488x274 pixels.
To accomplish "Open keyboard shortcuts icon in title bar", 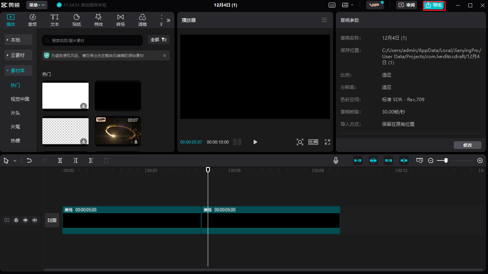I will tap(332, 5).
